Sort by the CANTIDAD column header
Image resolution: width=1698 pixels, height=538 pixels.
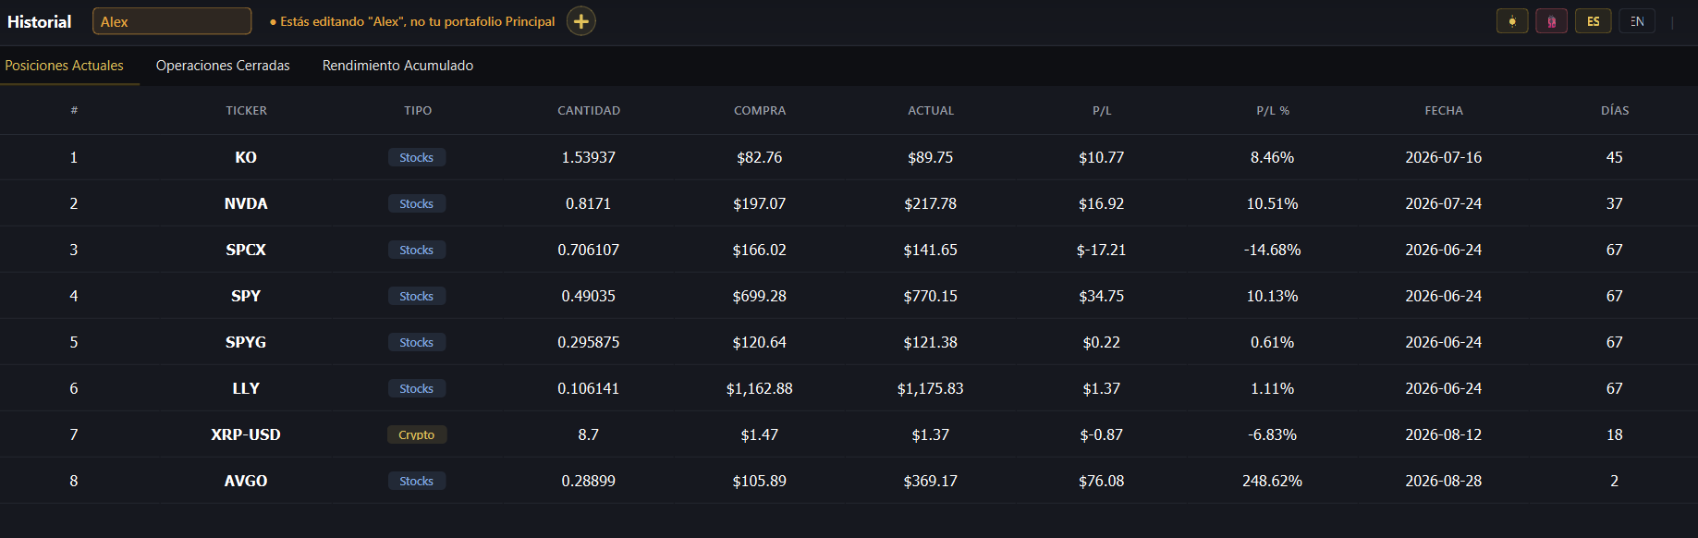[x=589, y=110]
